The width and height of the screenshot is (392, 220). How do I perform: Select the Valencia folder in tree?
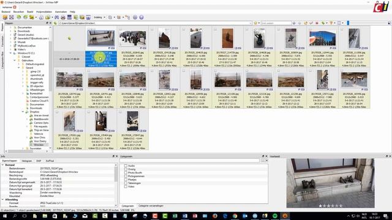(x=39, y=134)
